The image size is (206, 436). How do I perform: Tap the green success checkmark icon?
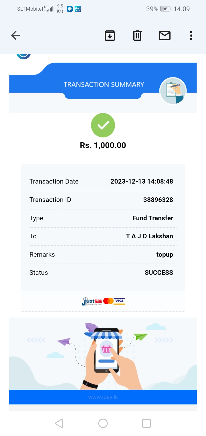coord(103,125)
